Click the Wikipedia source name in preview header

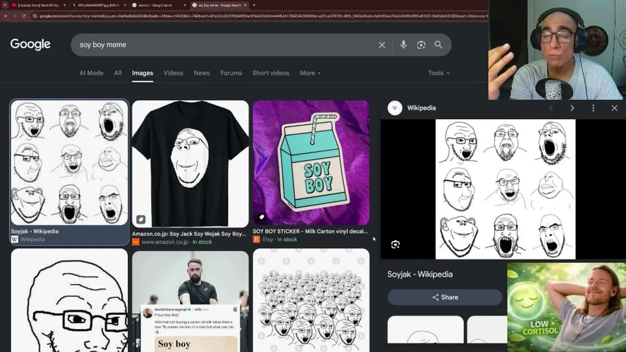tap(422, 108)
